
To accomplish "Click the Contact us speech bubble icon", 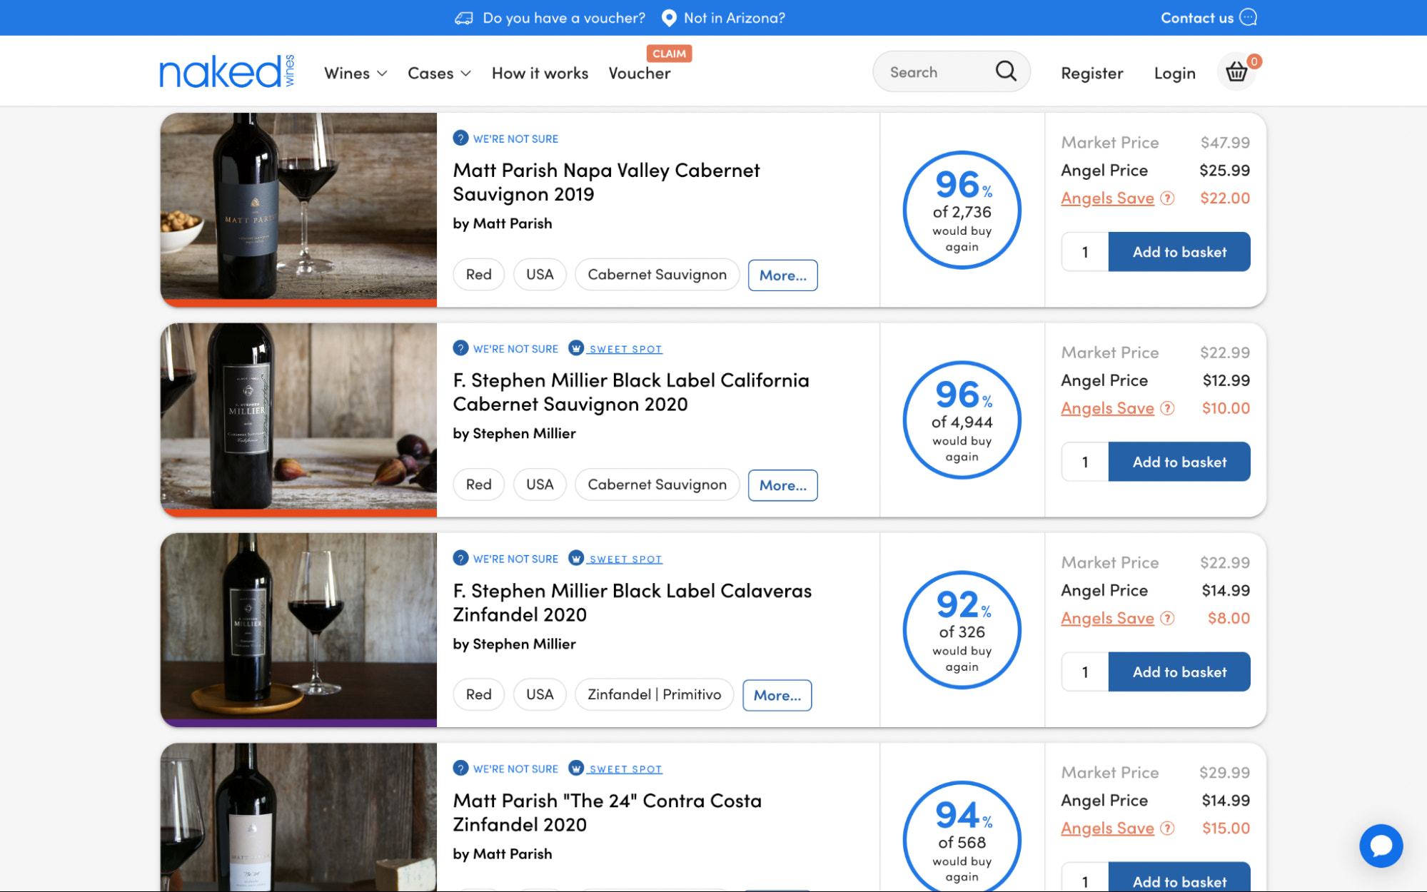I will (1247, 18).
